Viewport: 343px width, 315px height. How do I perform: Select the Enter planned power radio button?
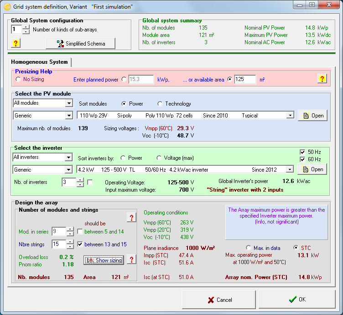pos(124,79)
